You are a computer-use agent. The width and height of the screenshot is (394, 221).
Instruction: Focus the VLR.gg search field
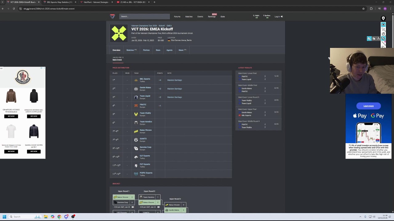tap(144, 17)
